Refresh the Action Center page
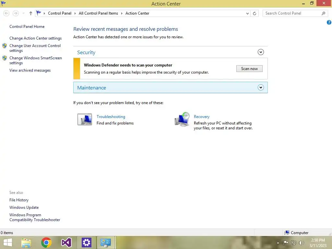The height and width of the screenshot is (249, 332). pyautogui.click(x=255, y=13)
